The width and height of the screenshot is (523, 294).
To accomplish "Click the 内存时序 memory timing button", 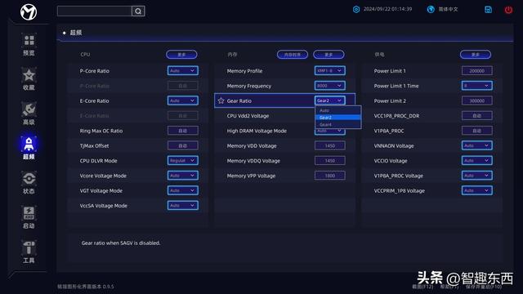I will 293,55.
